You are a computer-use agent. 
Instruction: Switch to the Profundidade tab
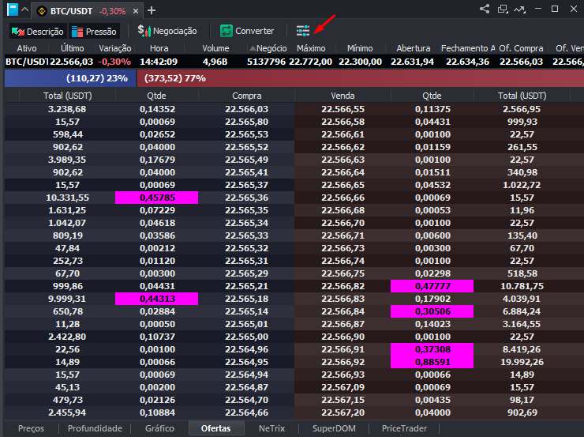pos(95,428)
